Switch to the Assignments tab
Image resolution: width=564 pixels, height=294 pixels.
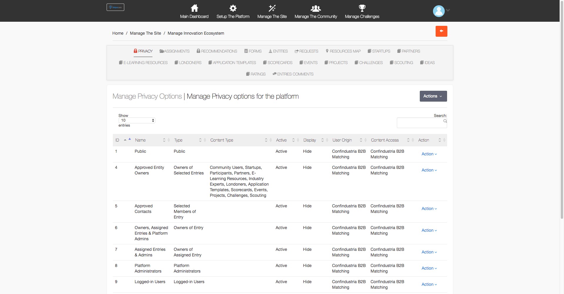pos(174,51)
